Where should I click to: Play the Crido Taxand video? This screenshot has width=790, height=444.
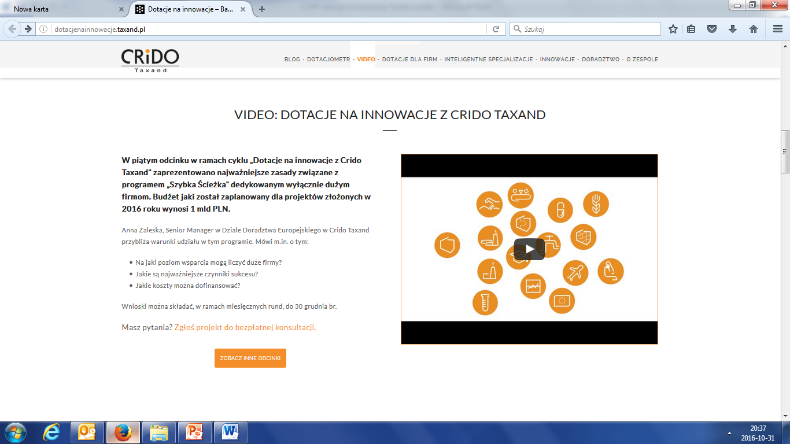[x=529, y=249]
